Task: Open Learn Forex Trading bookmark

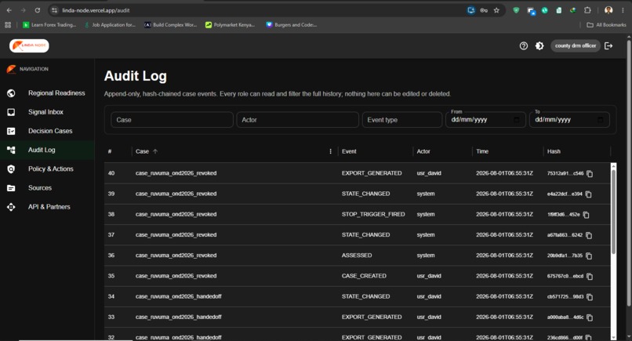Action: pos(49,25)
